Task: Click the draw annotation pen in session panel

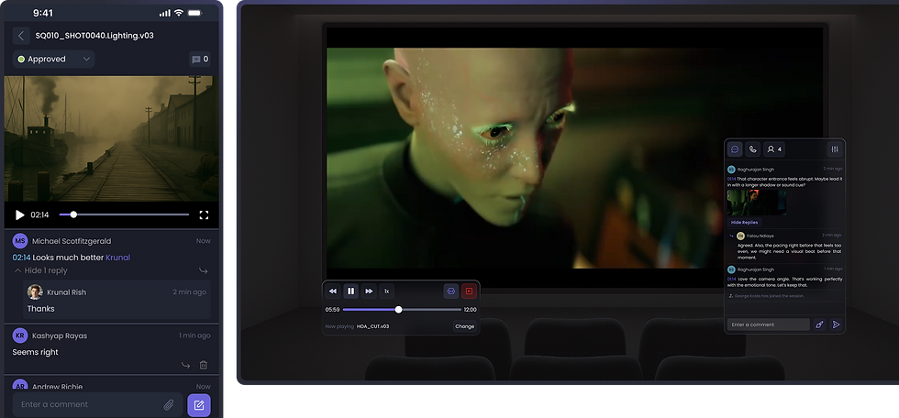Action: [x=820, y=324]
